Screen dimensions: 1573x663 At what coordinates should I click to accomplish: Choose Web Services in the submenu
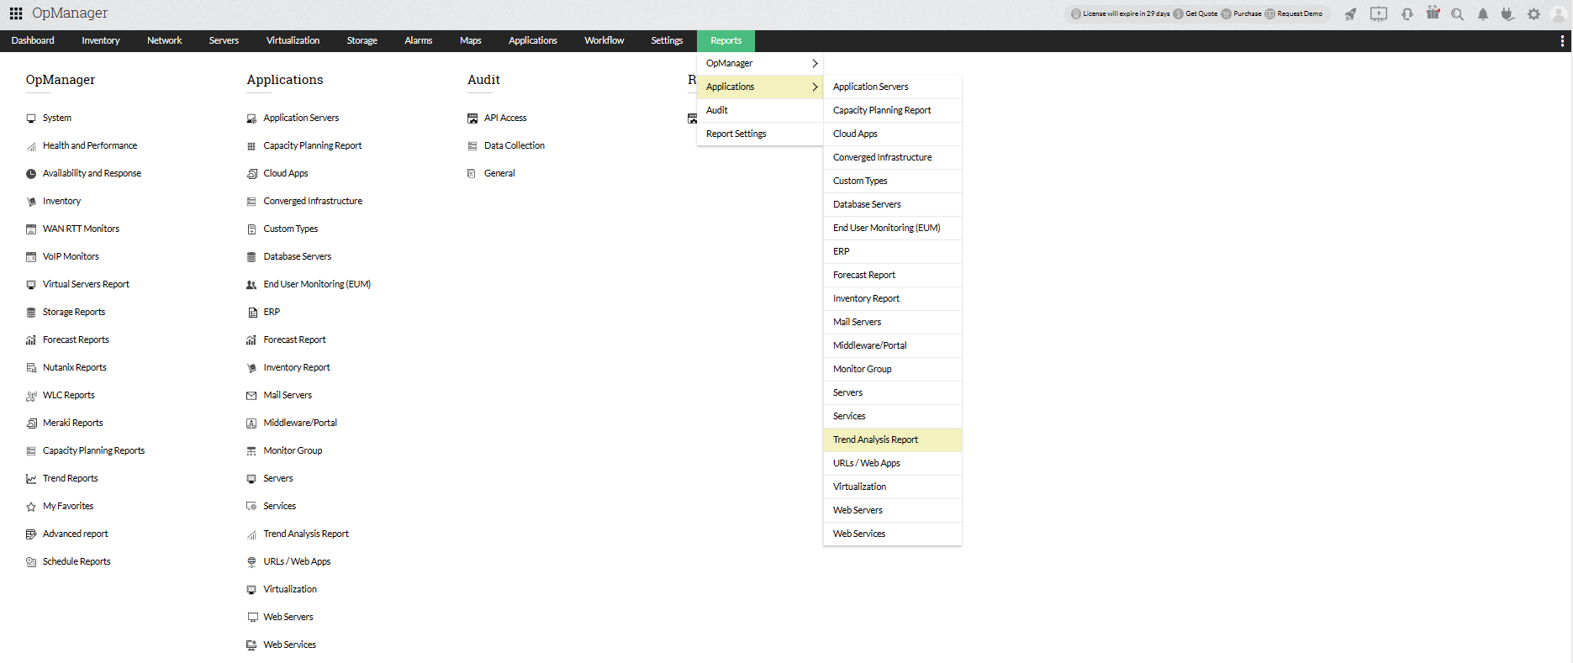point(893,534)
